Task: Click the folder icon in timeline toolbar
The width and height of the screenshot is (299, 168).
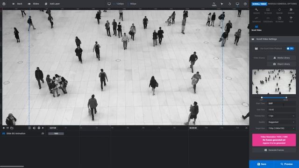Action: [x=12, y=128]
